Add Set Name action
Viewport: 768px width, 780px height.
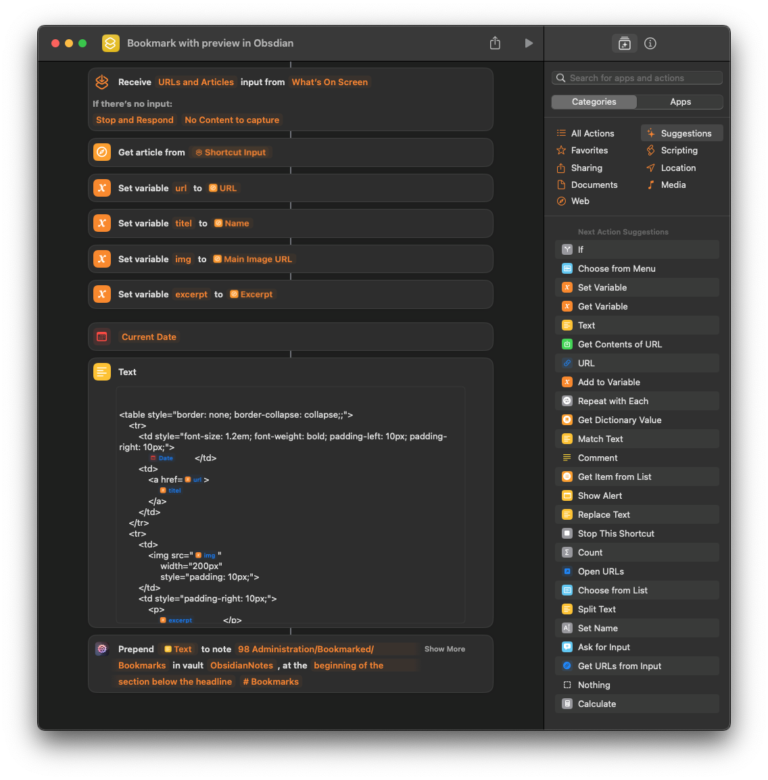[x=637, y=628]
